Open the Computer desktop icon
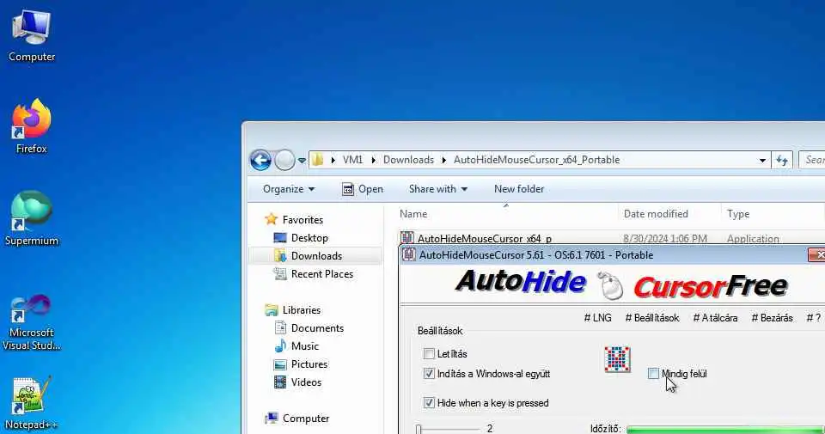This screenshot has width=825, height=434. pyautogui.click(x=32, y=36)
